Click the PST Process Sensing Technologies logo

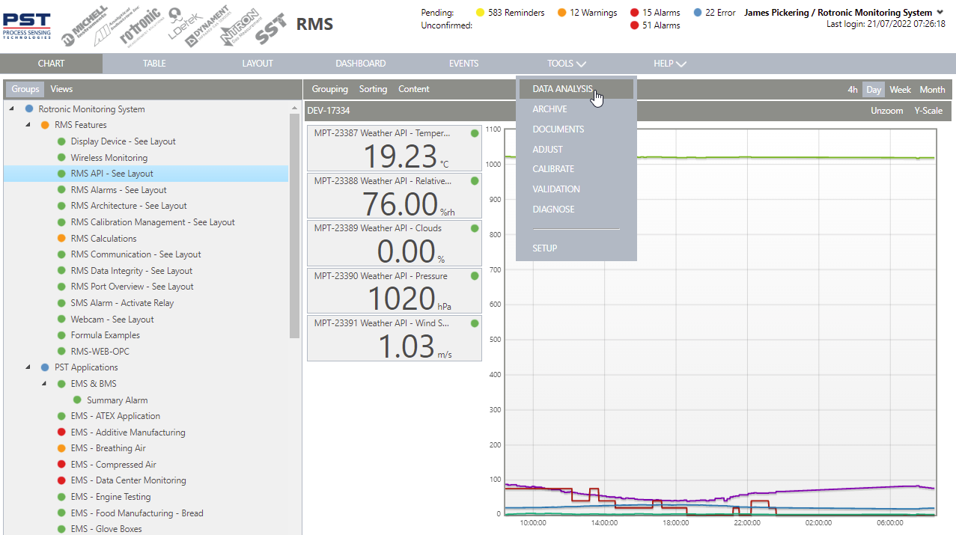coord(25,25)
